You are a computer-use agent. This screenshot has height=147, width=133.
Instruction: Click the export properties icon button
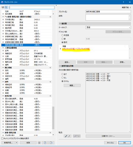[x=51, y=143]
